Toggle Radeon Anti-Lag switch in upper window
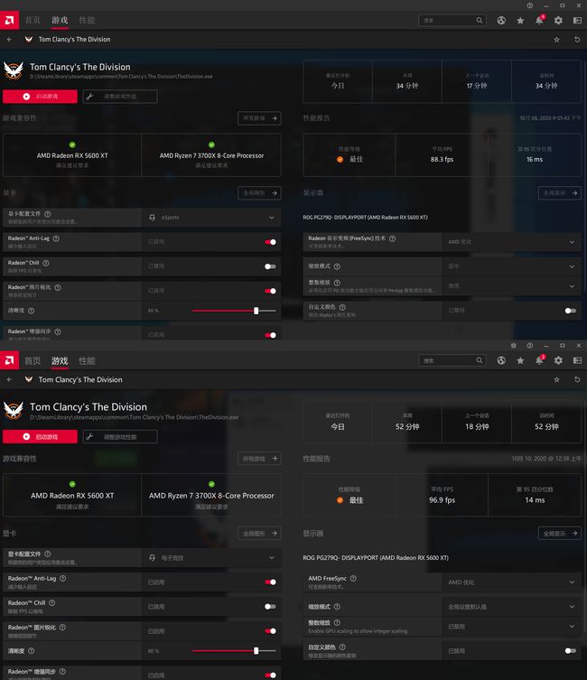The height and width of the screenshot is (680, 587). (x=270, y=242)
